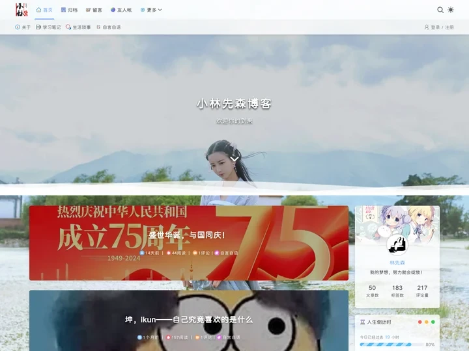Open the 留言 message board item
469x351 pixels.
pyautogui.click(x=94, y=10)
